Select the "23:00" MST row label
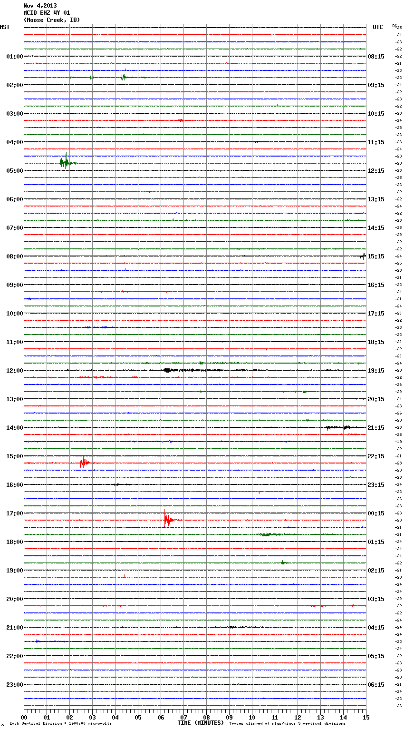The height and width of the screenshot is (730, 404). point(15,685)
